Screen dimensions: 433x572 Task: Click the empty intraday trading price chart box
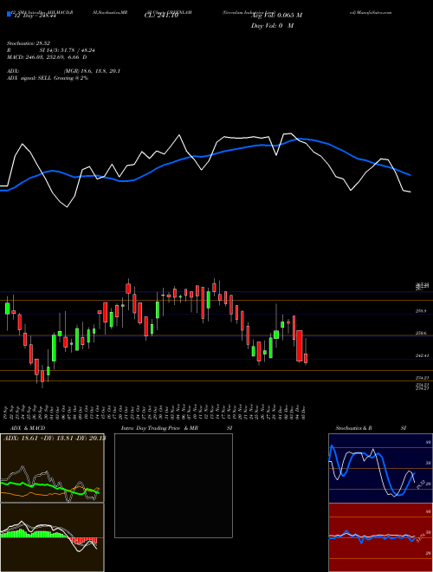coord(173,485)
